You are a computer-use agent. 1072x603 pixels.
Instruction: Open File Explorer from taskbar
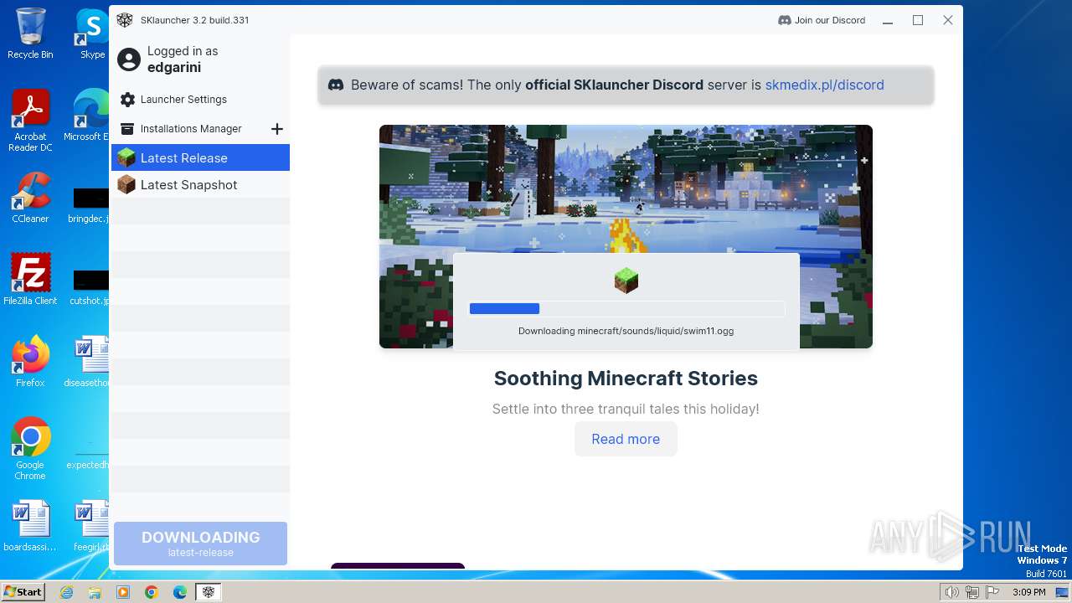95,592
